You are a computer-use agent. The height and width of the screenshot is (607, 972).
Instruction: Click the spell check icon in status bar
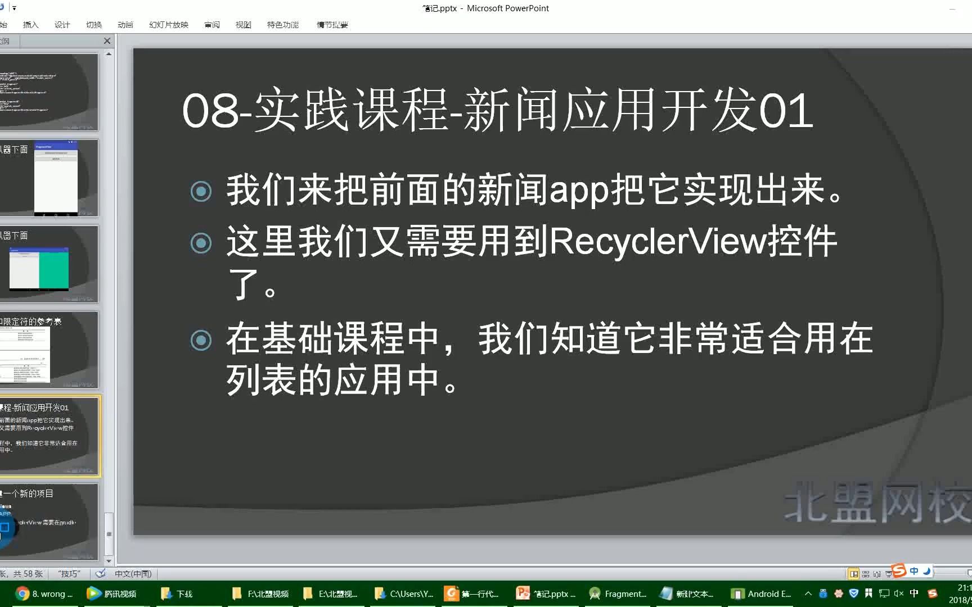tap(101, 574)
